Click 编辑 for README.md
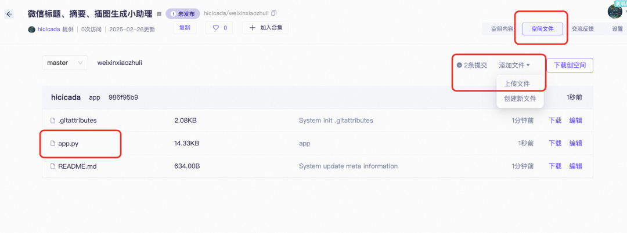 pyautogui.click(x=575, y=166)
